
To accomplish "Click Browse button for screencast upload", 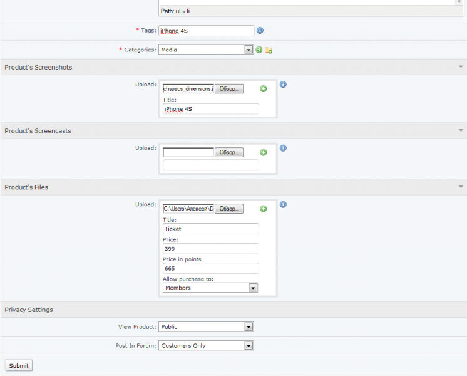I will [229, 152].
